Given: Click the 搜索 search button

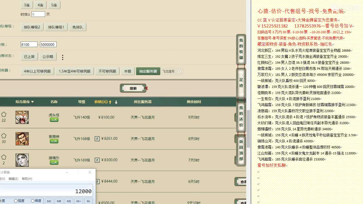Looking at the screenshot, I should 133,88.
